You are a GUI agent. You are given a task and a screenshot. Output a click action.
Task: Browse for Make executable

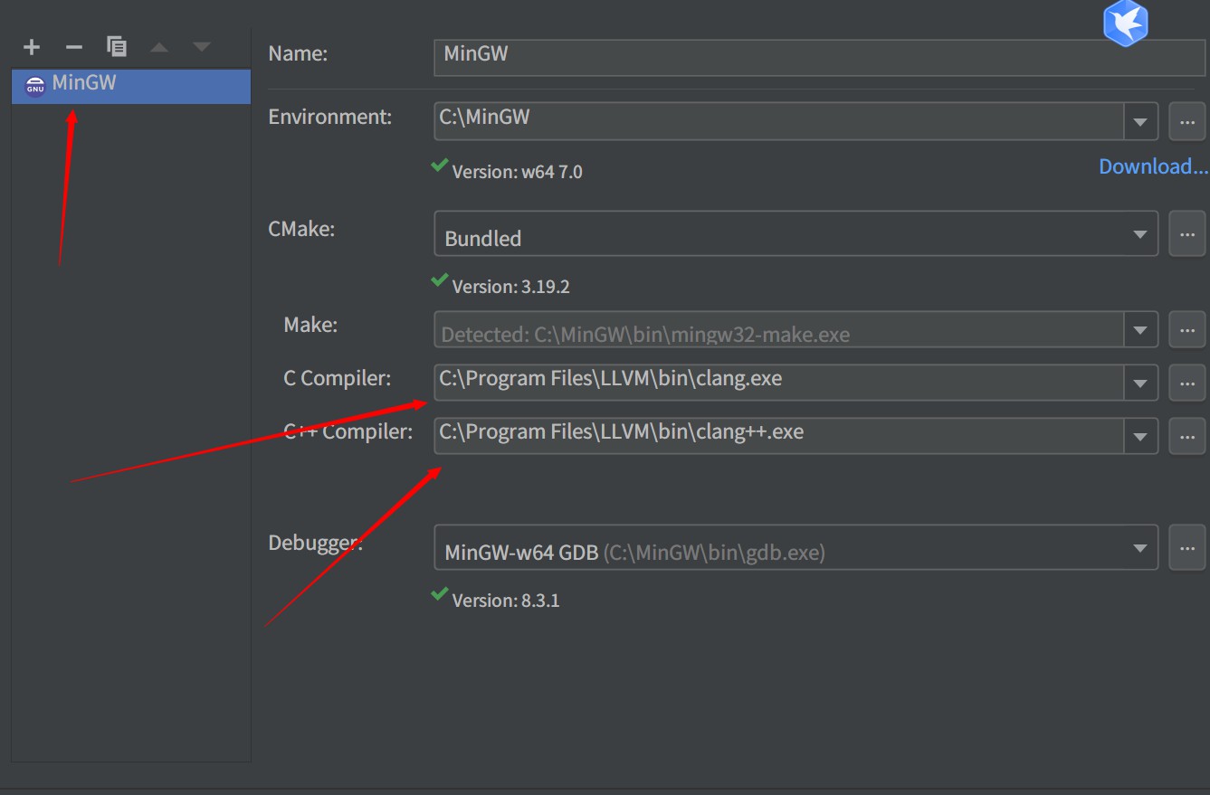pos(1187,331)
